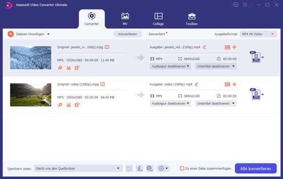Toggle the lightning hardware acceleration icon

(139, 169)
